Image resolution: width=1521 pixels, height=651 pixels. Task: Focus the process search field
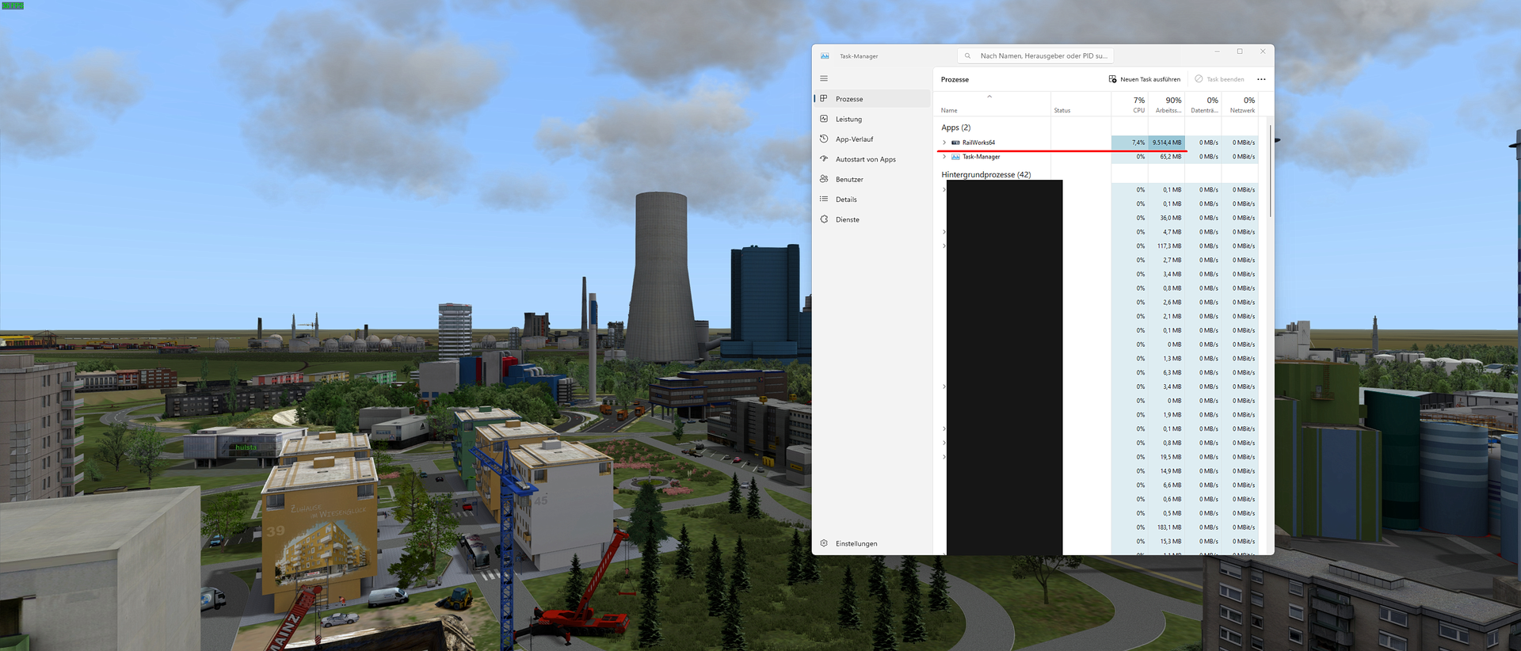click(x=1036, y=55)
